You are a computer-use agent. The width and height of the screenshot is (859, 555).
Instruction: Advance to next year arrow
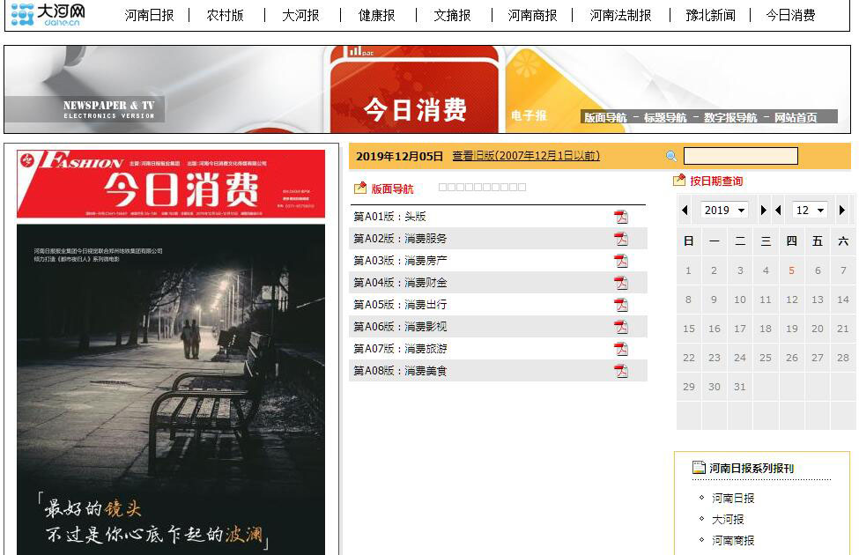point(763,211)
